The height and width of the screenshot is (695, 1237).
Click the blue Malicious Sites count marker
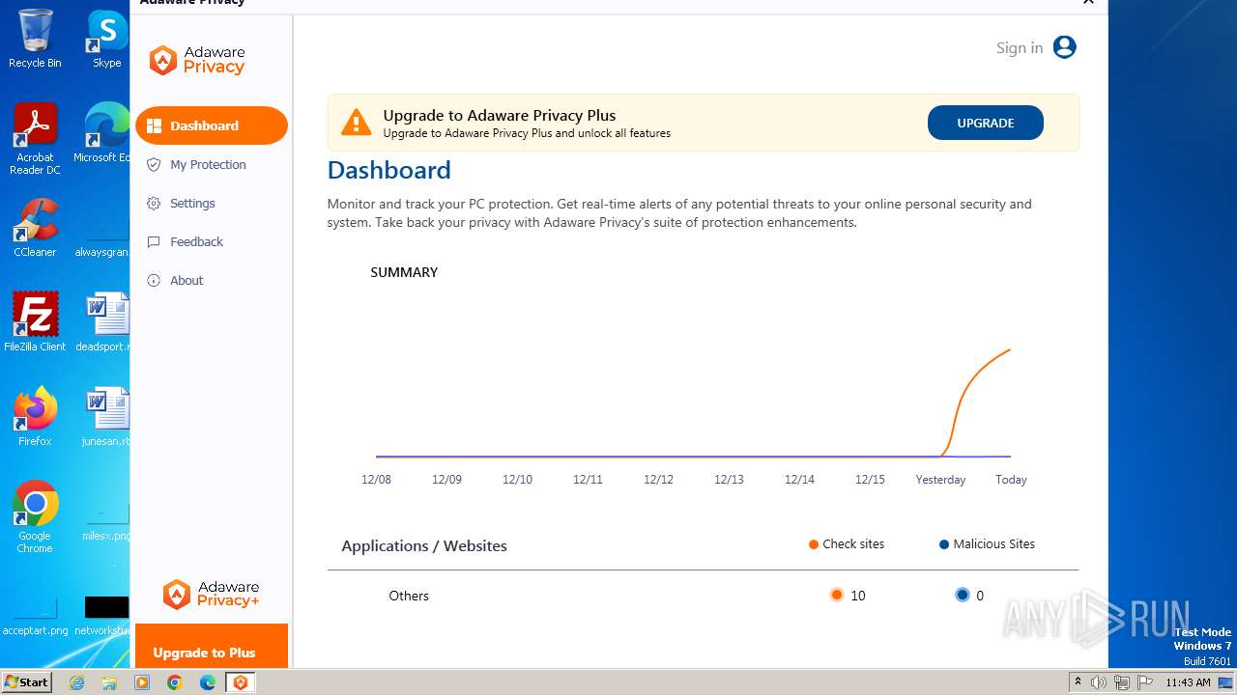tap(962, 595)
